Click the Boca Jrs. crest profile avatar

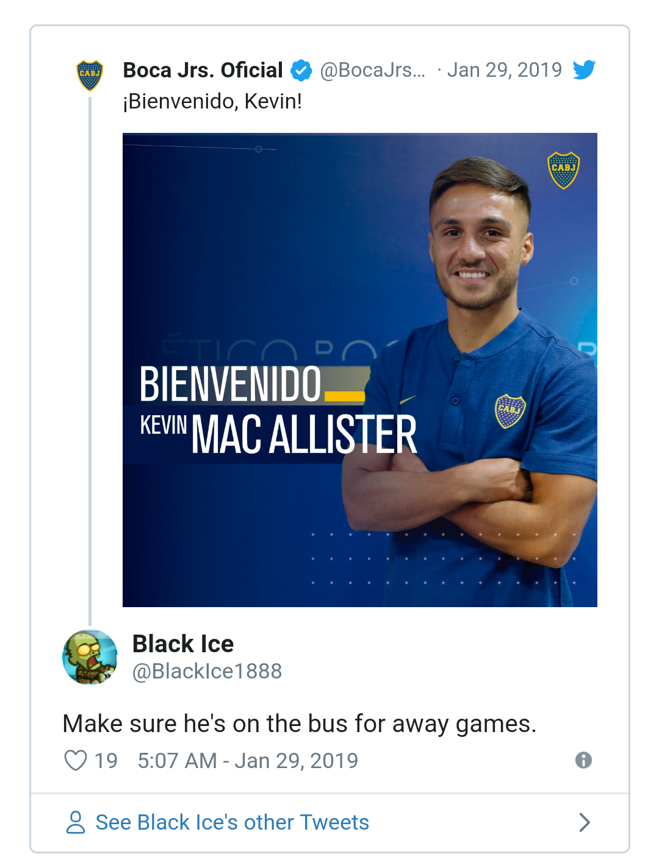point(90,75)
